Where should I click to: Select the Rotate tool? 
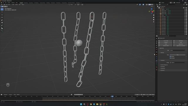(2, 17)
